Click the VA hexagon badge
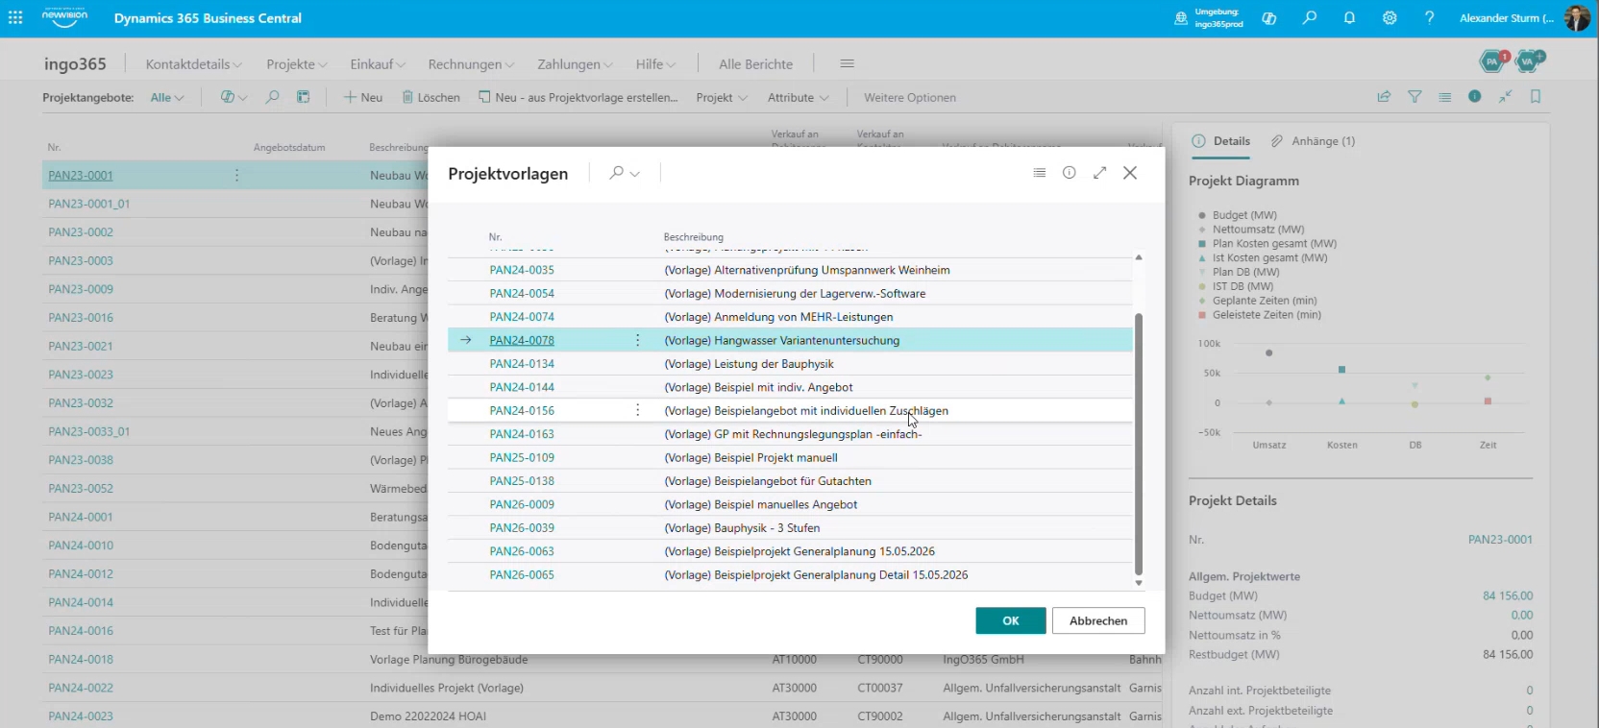 click(1529, 61)
